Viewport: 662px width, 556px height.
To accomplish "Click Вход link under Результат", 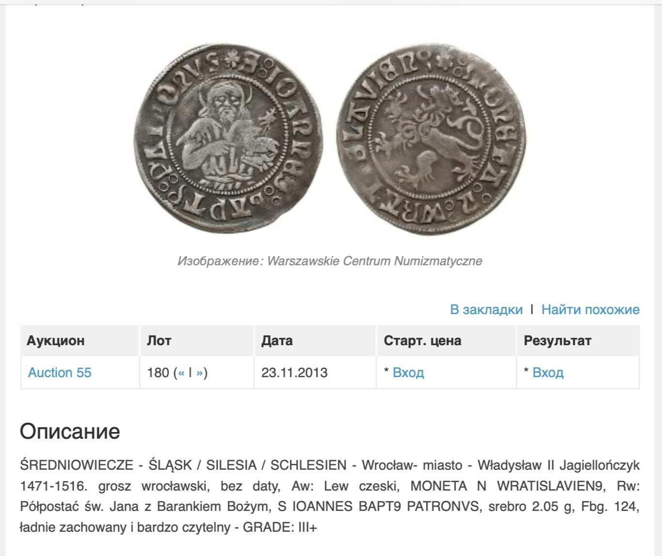I will pos(548,372).
